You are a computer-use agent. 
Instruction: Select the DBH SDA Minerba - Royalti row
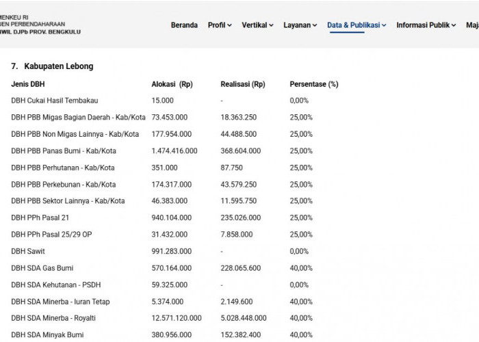(162, 318)
